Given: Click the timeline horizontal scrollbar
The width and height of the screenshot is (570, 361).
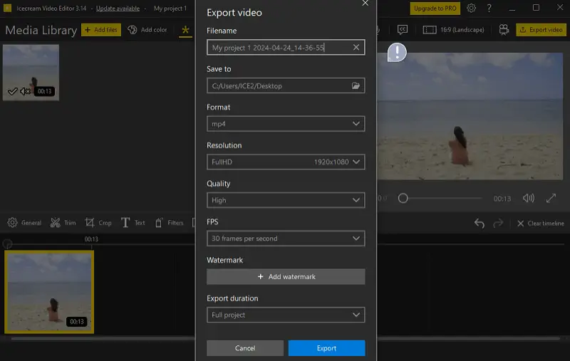Looking at the screenshot, I should pyautogui.click(x=286, y=338).
